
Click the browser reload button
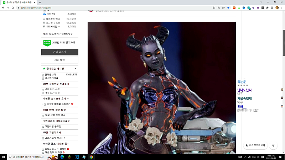coord(13,8)
